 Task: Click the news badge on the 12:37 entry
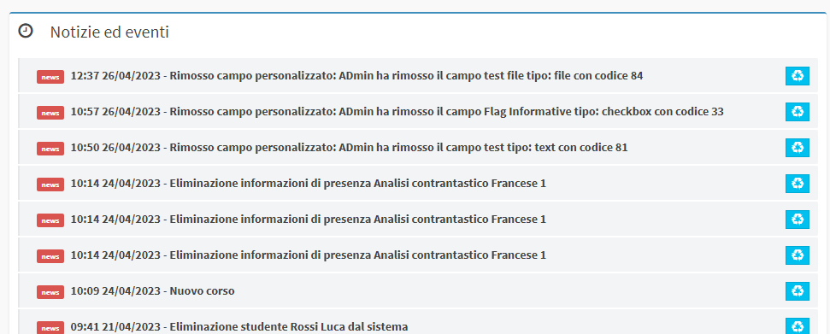[50, 77]
